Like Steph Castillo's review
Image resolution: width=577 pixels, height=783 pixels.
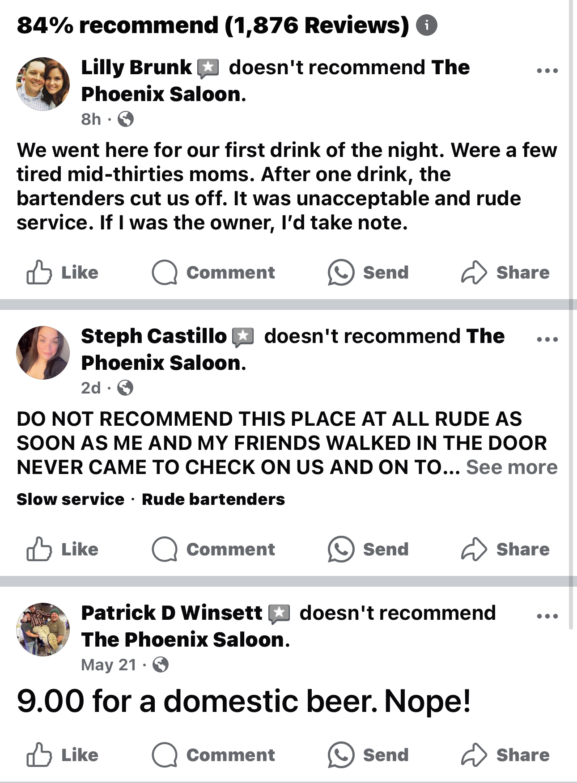(x=63, y=549)
